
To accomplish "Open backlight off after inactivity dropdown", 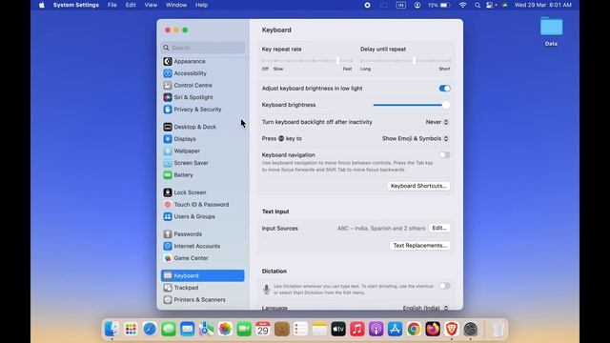I will (x=437, y=122).
